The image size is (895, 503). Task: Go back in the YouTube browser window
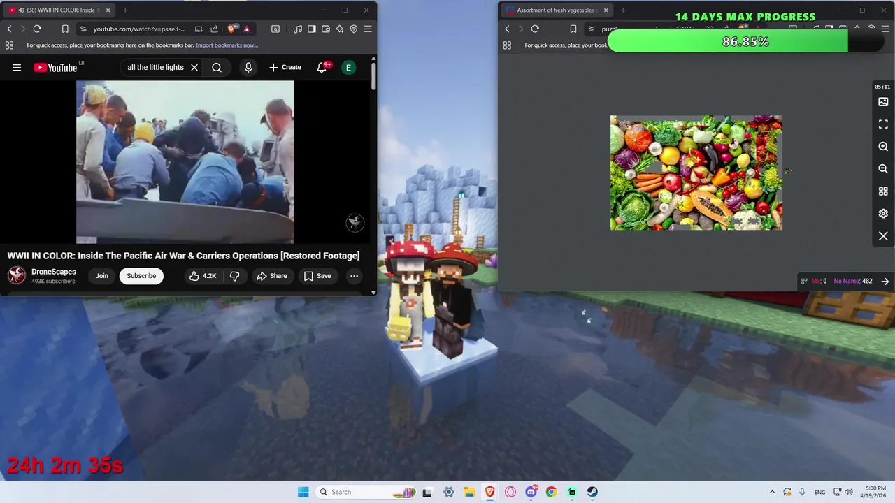(x=9, y=29)
